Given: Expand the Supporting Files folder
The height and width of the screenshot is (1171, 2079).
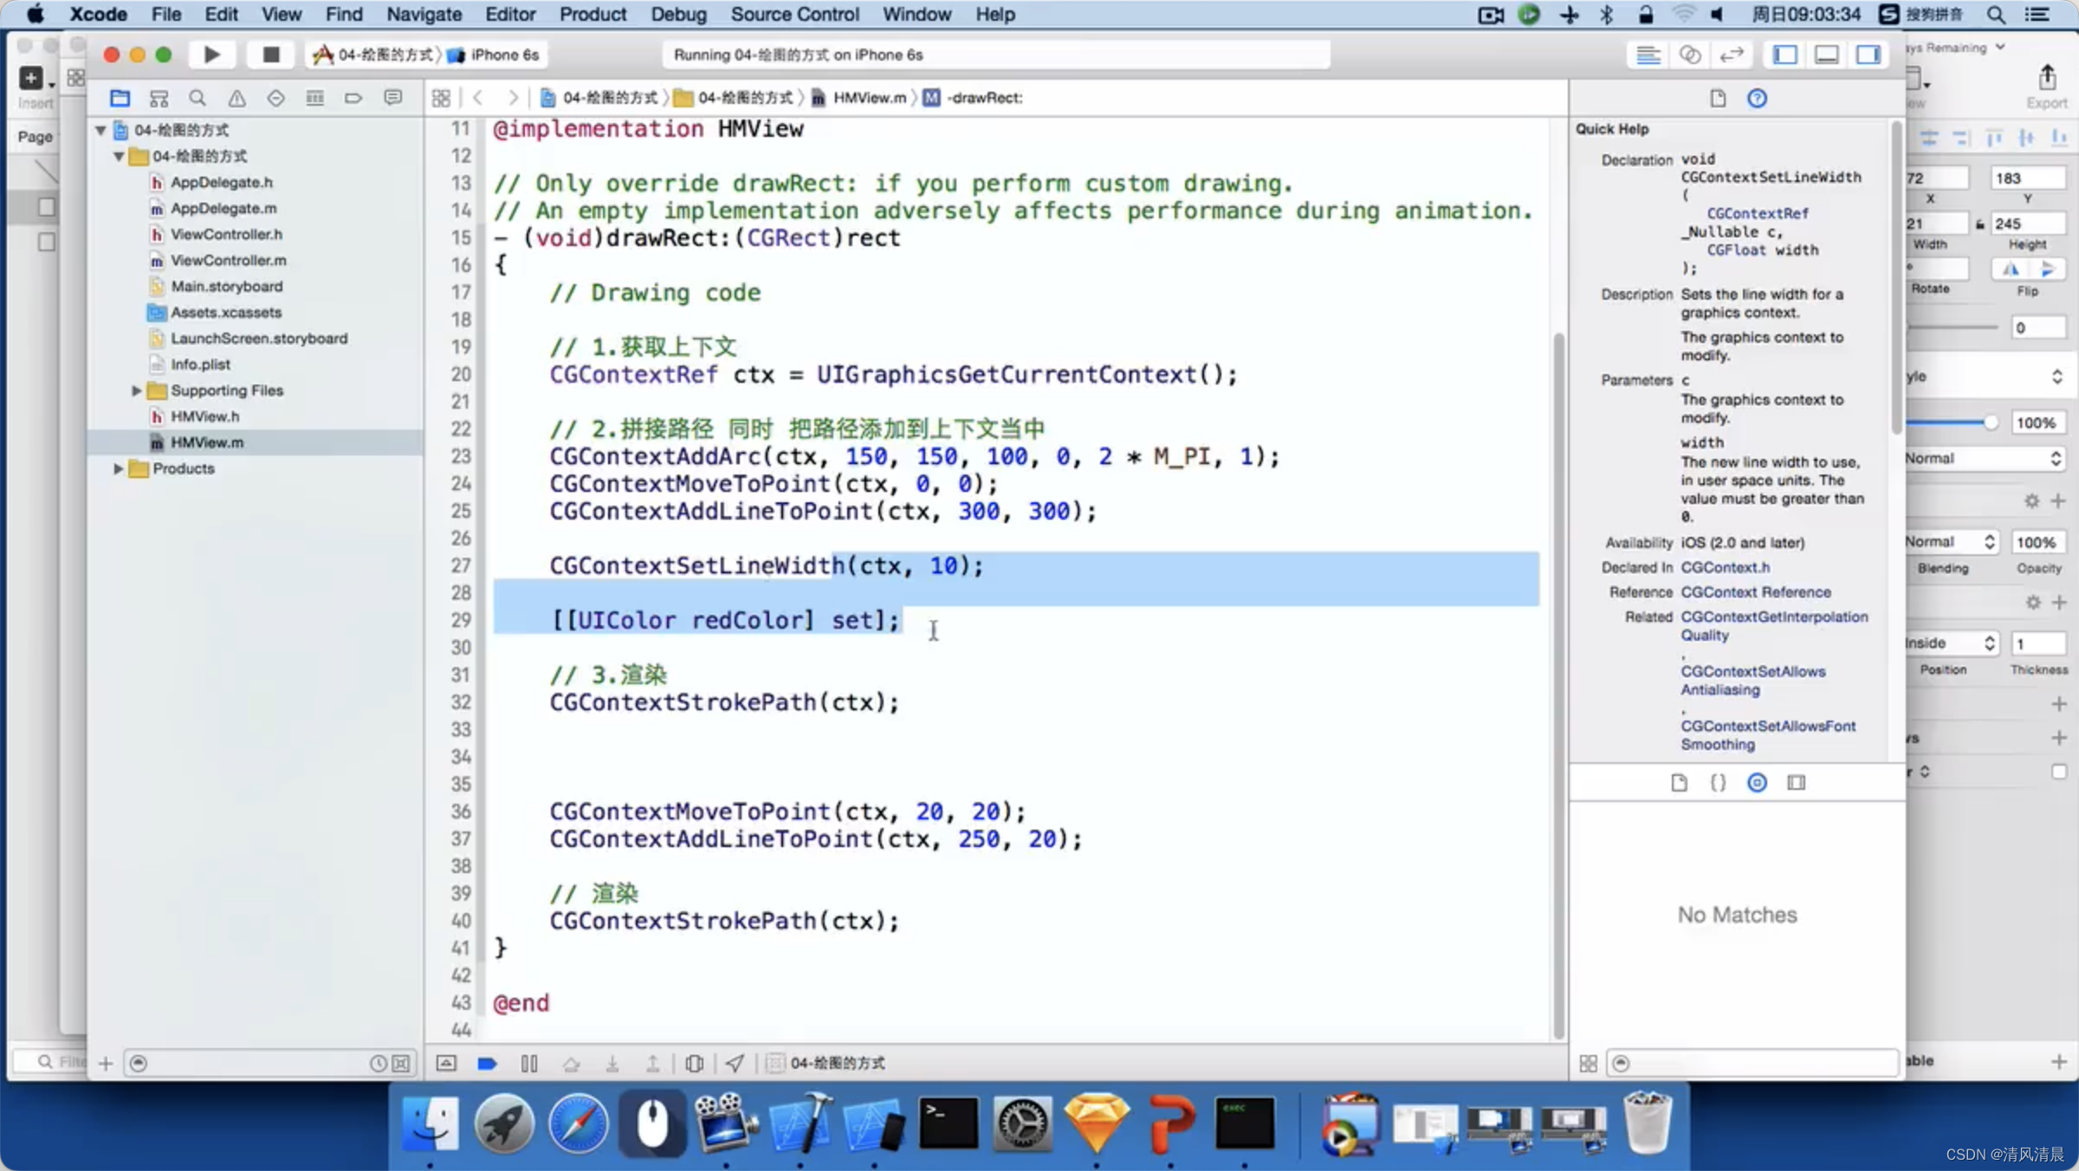Looking at the screenshot, I should [136, 391].
